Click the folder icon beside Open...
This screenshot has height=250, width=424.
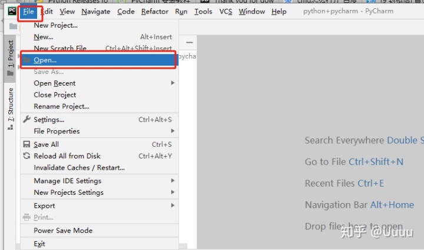pos(26,60)
